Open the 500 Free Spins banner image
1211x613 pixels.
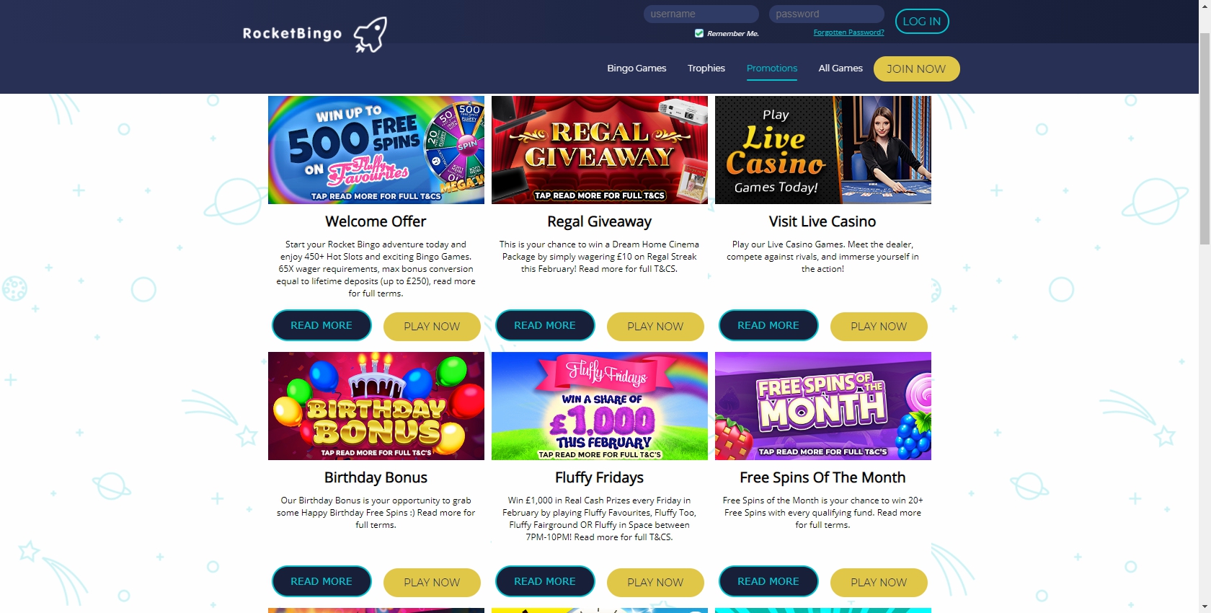(x=376, y=150)
